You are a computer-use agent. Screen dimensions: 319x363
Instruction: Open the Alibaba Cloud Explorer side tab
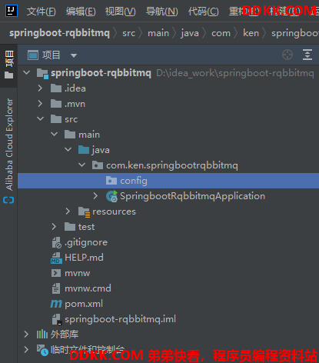[x=9, y=145]
